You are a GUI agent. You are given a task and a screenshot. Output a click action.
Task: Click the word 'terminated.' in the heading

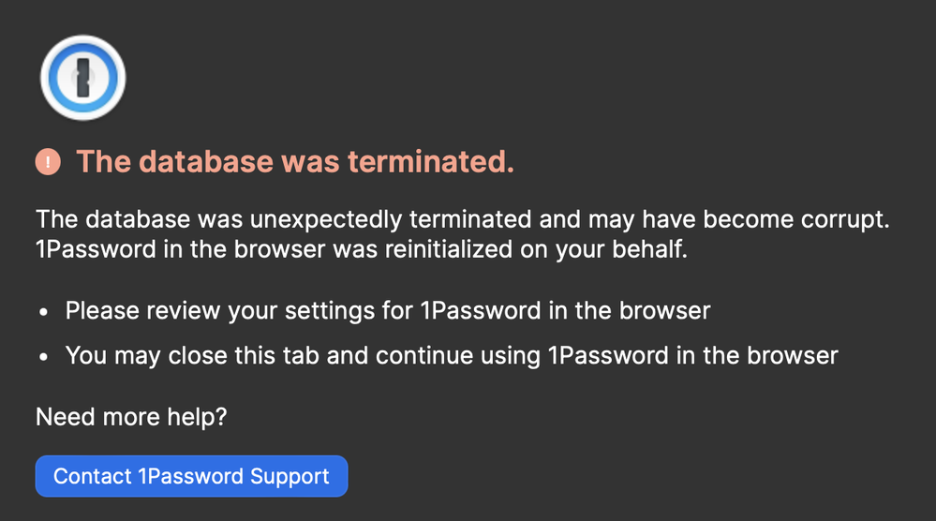click(431, 162)
